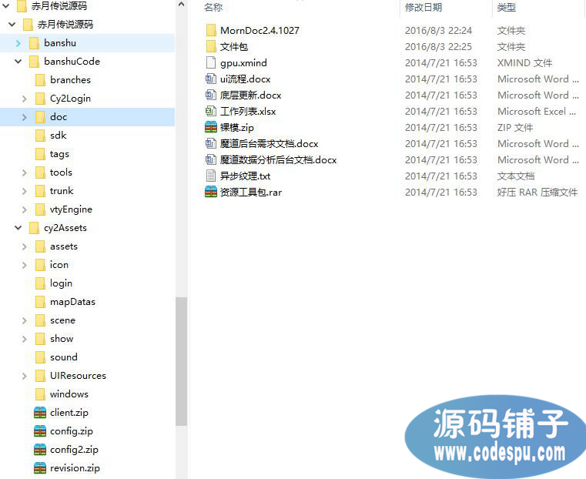Click the sdk folder icon in tree

coord(40,136)
